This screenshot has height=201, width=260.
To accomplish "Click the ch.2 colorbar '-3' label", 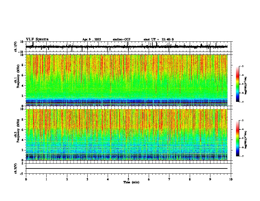I will point(242,121).
